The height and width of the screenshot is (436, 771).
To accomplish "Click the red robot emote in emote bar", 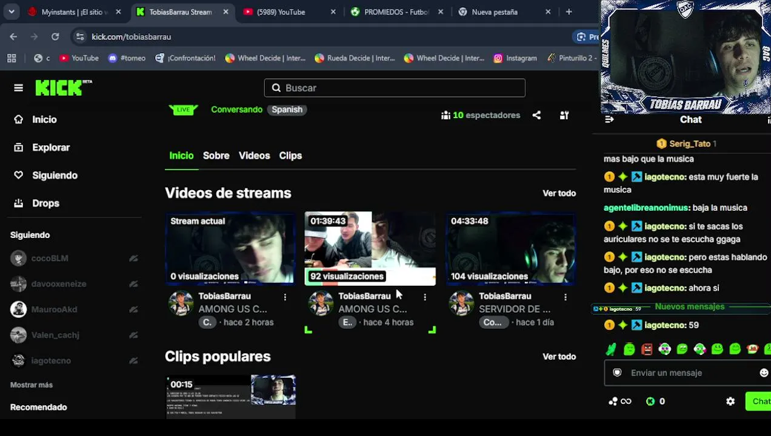I will tap(647, 349).
